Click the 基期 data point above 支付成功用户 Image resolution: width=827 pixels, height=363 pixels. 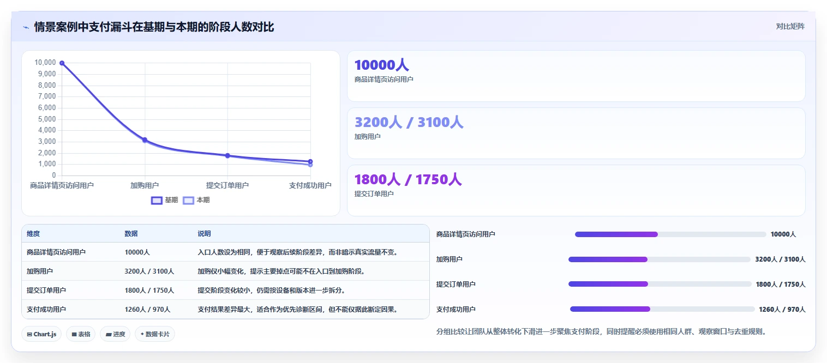[x=310, y=161]
